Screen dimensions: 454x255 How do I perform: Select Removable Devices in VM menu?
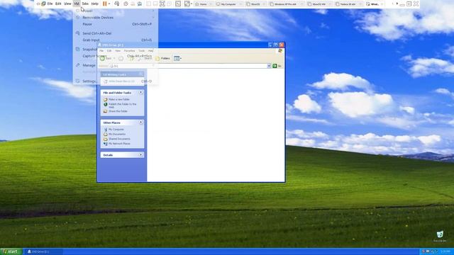pyautogui.click(x=116, y=18)
